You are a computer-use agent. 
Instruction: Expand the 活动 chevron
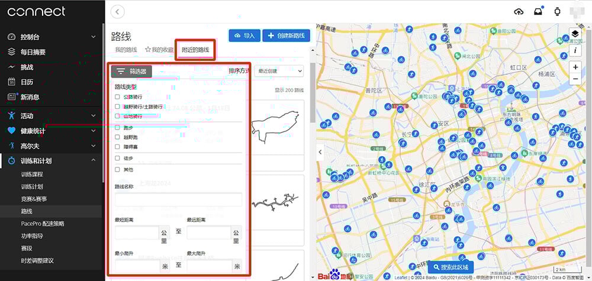pyautogui.click(x=94, y=116)
